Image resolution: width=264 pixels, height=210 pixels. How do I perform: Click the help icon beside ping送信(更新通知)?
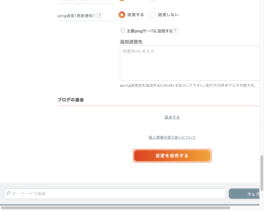(100, 15)
